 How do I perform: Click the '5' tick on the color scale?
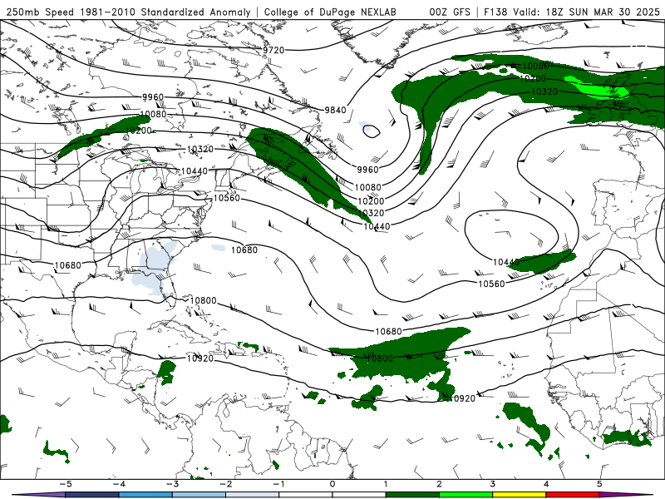tap(599, 484)
